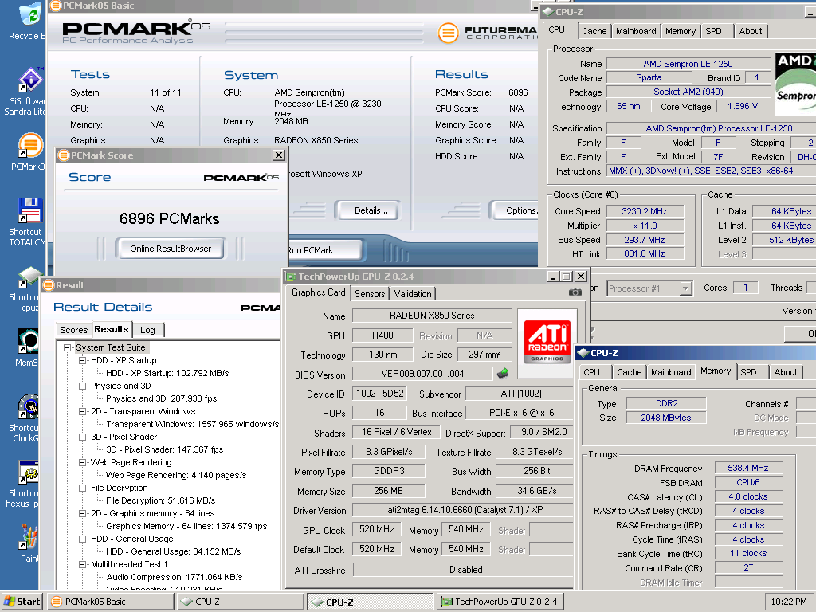
Task: Open the About tab in lower CPU-Z
Action: (785, 373)
